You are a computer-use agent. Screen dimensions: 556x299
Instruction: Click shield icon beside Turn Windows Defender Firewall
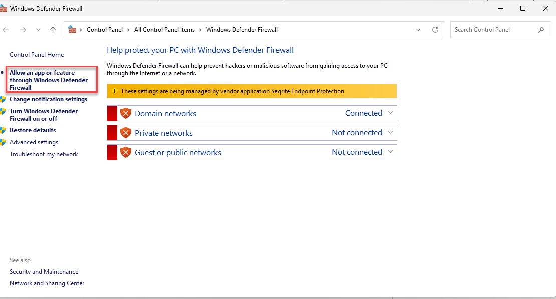tap(3, 111)
